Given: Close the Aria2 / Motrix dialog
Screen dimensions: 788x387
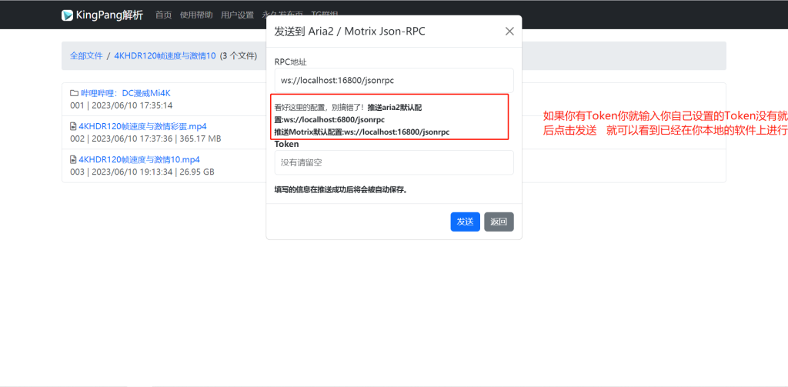Looking at the screenshot, I should pyautogui.click(x=509, y=32).
